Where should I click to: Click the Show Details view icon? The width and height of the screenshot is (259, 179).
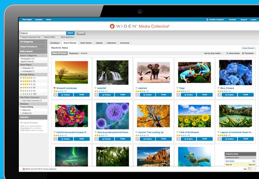pos(227,53)
